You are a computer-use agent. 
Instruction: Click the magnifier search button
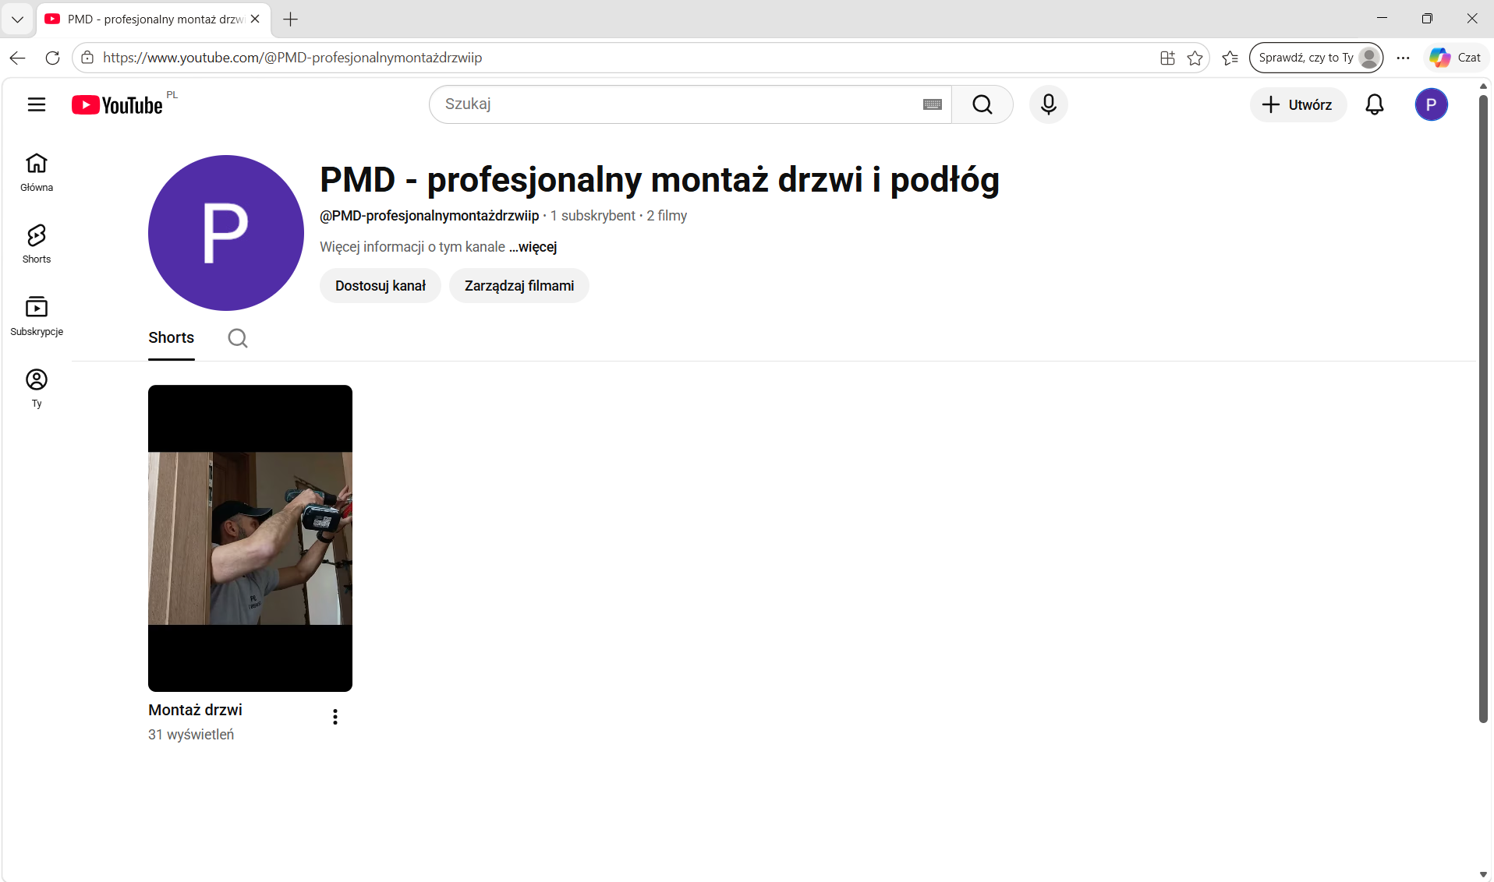[982, 104]
